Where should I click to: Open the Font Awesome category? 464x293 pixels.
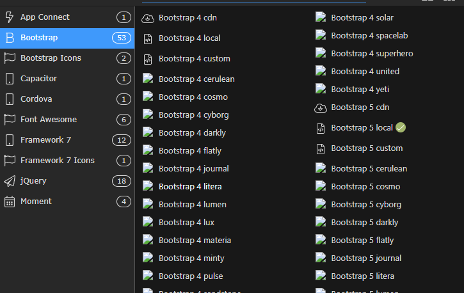pyautogui.click(x=67, y=120)
